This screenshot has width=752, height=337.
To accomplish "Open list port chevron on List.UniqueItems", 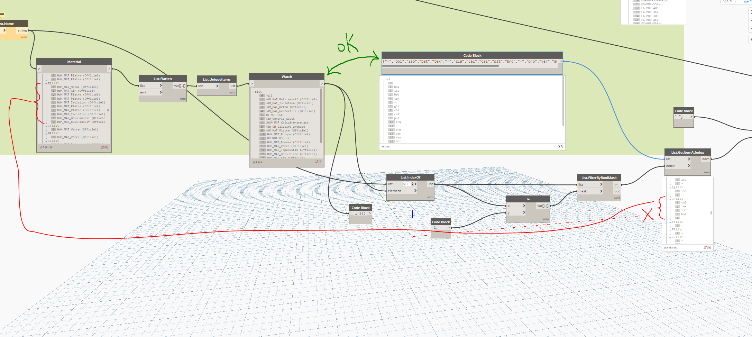I will [217, 86].
